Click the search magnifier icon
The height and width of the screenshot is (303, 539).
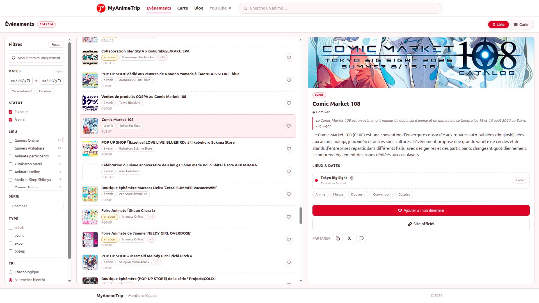245,8
